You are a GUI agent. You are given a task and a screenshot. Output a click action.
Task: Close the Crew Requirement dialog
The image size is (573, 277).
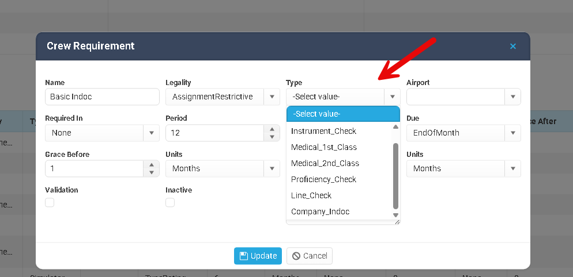click(x=512, y=47)
